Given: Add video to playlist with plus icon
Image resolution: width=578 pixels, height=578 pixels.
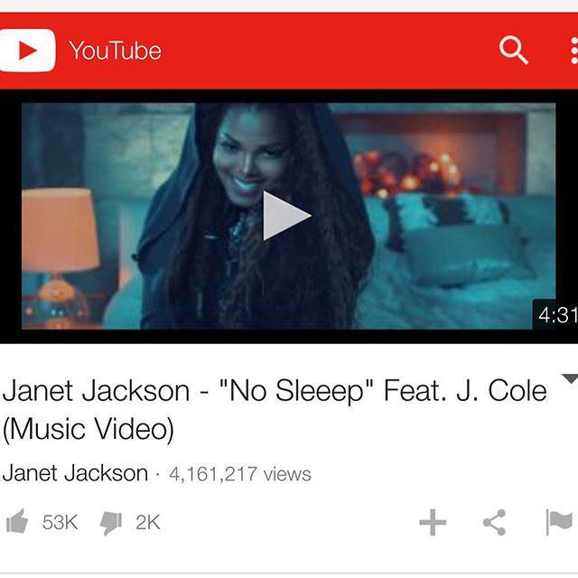Looking at the screenshot, I should tap(433, 522).
